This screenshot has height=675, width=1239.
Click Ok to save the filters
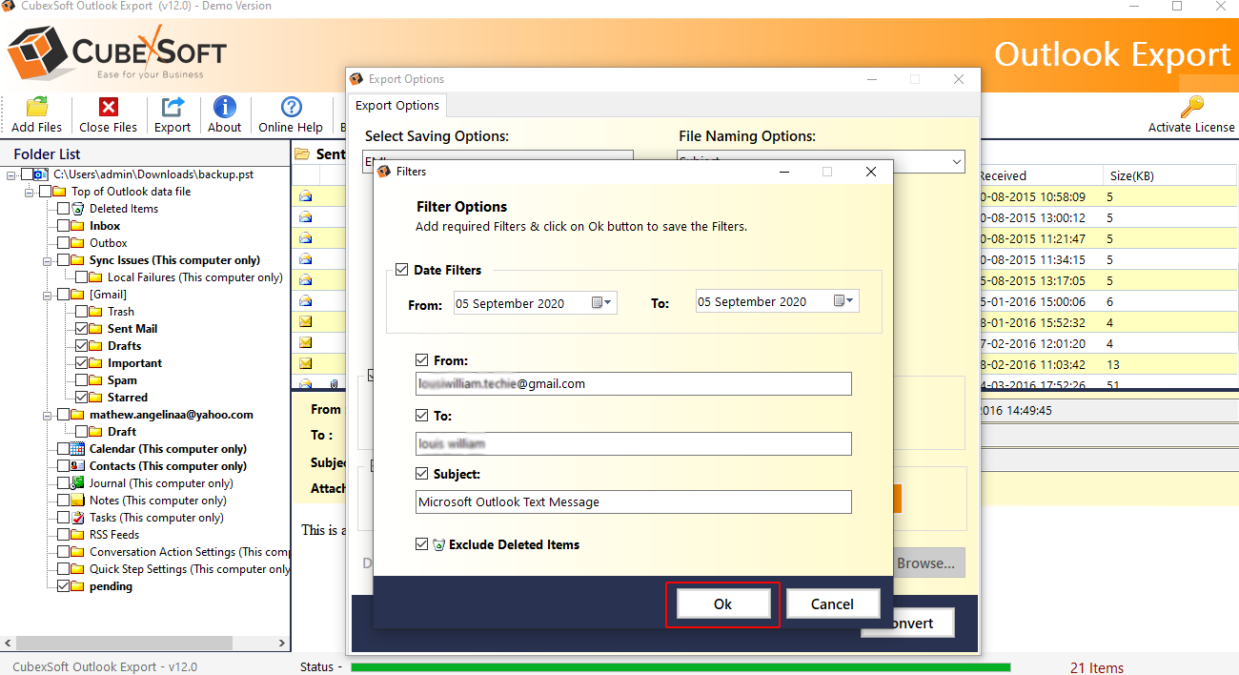point(723,604)
